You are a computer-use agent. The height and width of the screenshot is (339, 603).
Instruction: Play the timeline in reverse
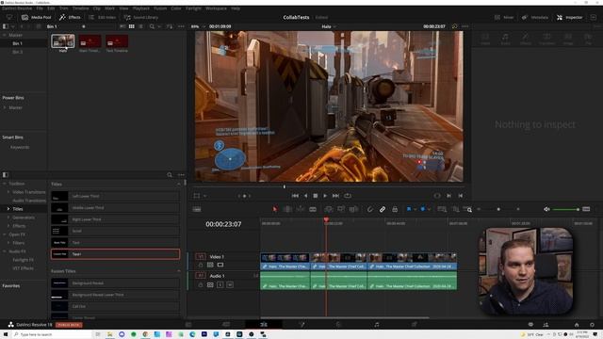(x=305, y=196)
